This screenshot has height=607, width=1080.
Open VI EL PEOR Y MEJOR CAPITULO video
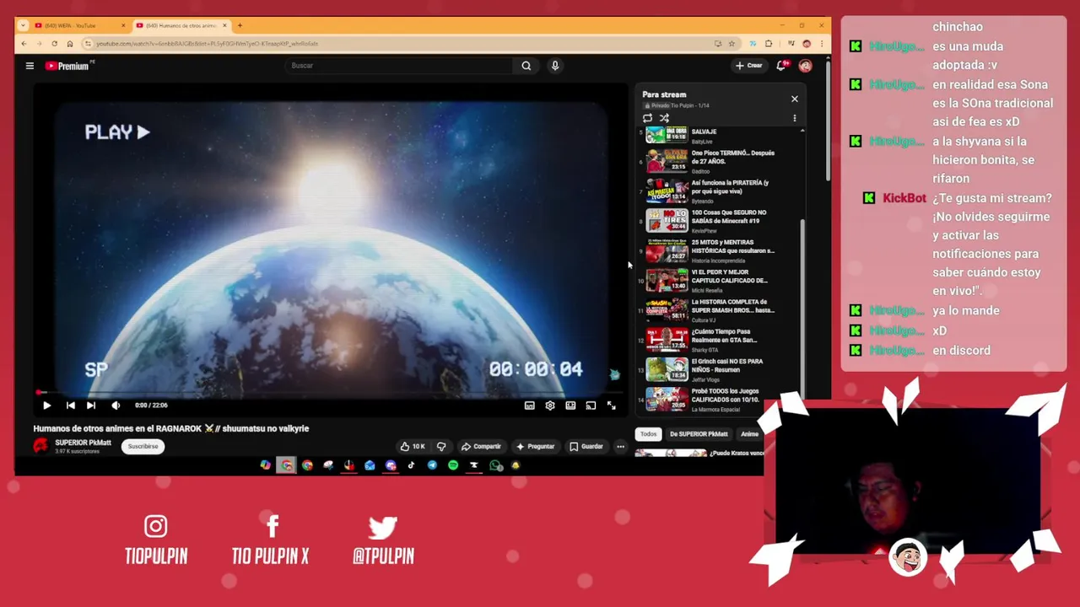click(x=716, y=280)
